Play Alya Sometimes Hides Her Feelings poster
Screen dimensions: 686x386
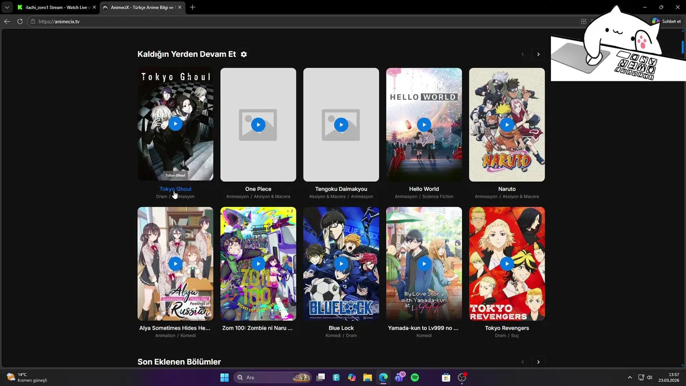pyautogui.click(x=175, y=263)
